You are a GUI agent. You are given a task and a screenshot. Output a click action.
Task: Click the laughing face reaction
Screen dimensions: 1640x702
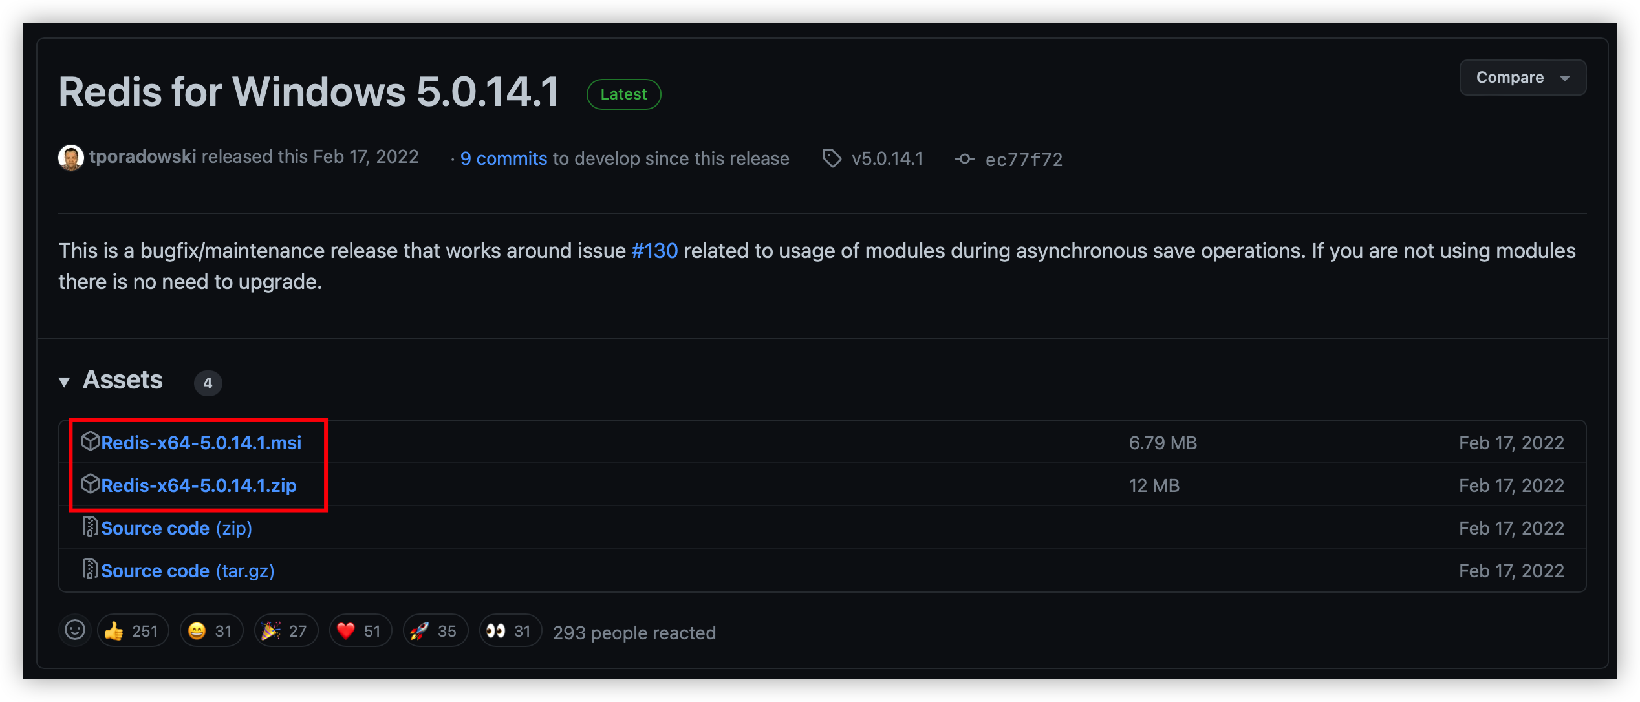click(x=211, y=631)
